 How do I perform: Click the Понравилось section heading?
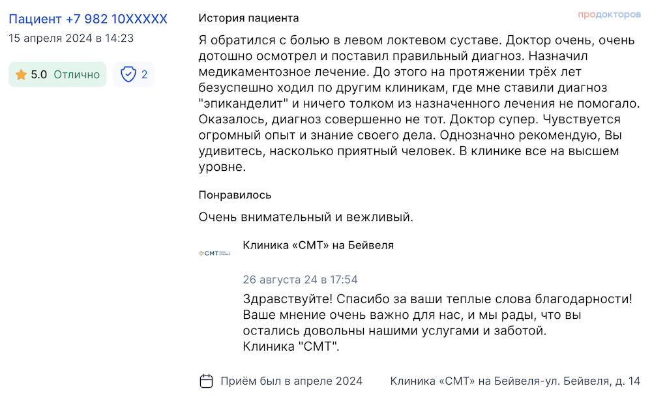tap(235, 195)
